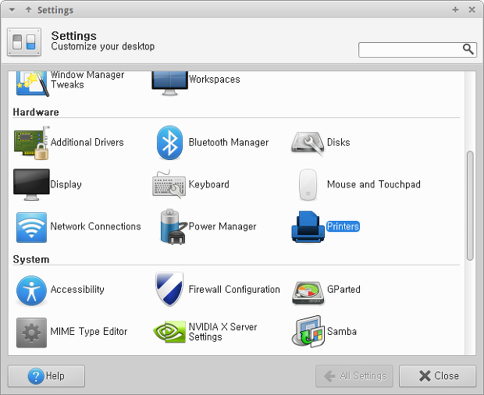
Task: Click the Help button
Action: (x=46, y=375)
